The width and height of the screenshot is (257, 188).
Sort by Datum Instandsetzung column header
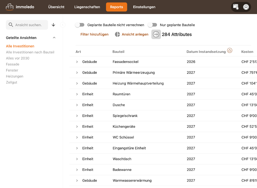206,52
